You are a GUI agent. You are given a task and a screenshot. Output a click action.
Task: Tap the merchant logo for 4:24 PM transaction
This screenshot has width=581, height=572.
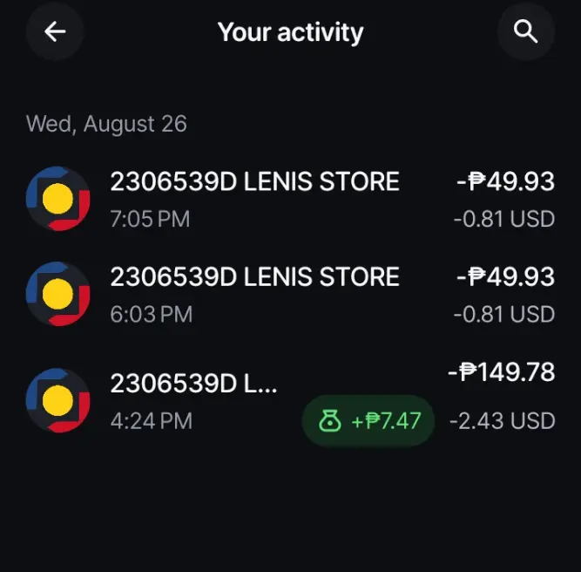click(x=57, y=400)
